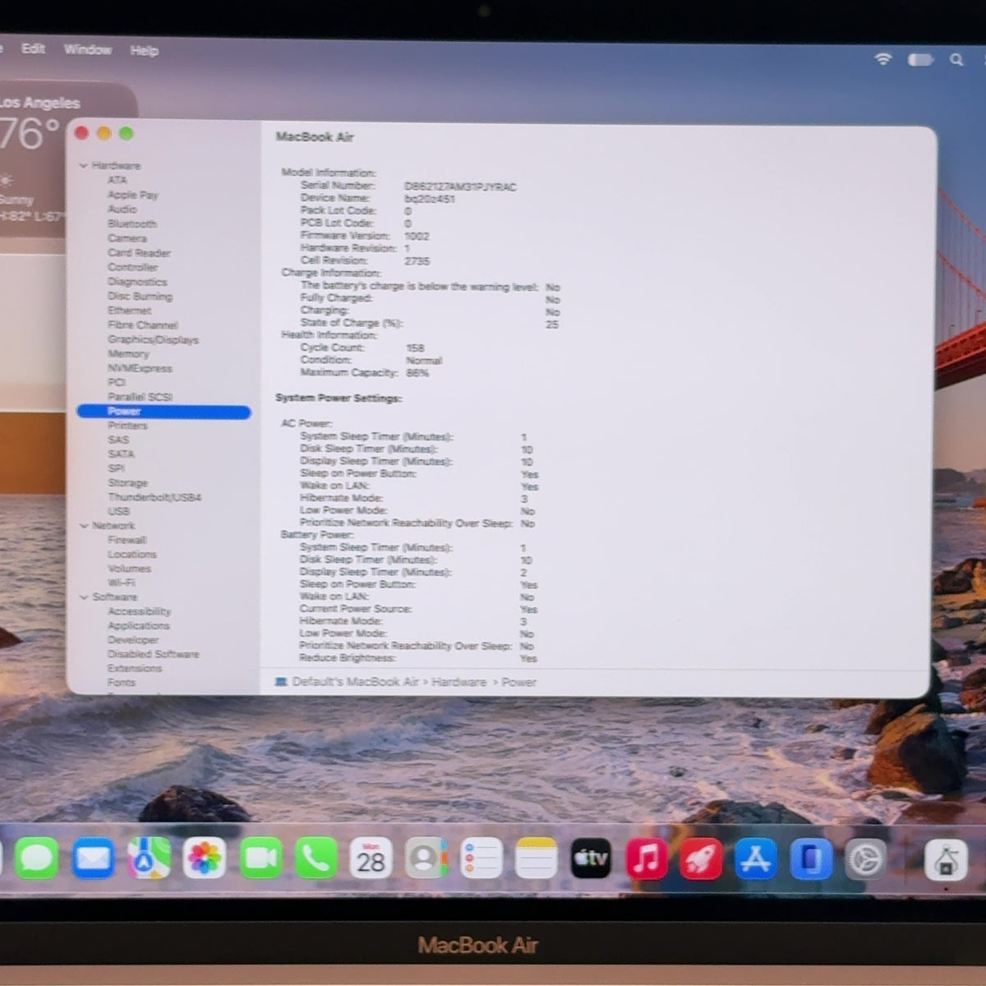Open System Settings gear icon
The width and height of the screenshot is (986, 986).
(x=866, y=859)
